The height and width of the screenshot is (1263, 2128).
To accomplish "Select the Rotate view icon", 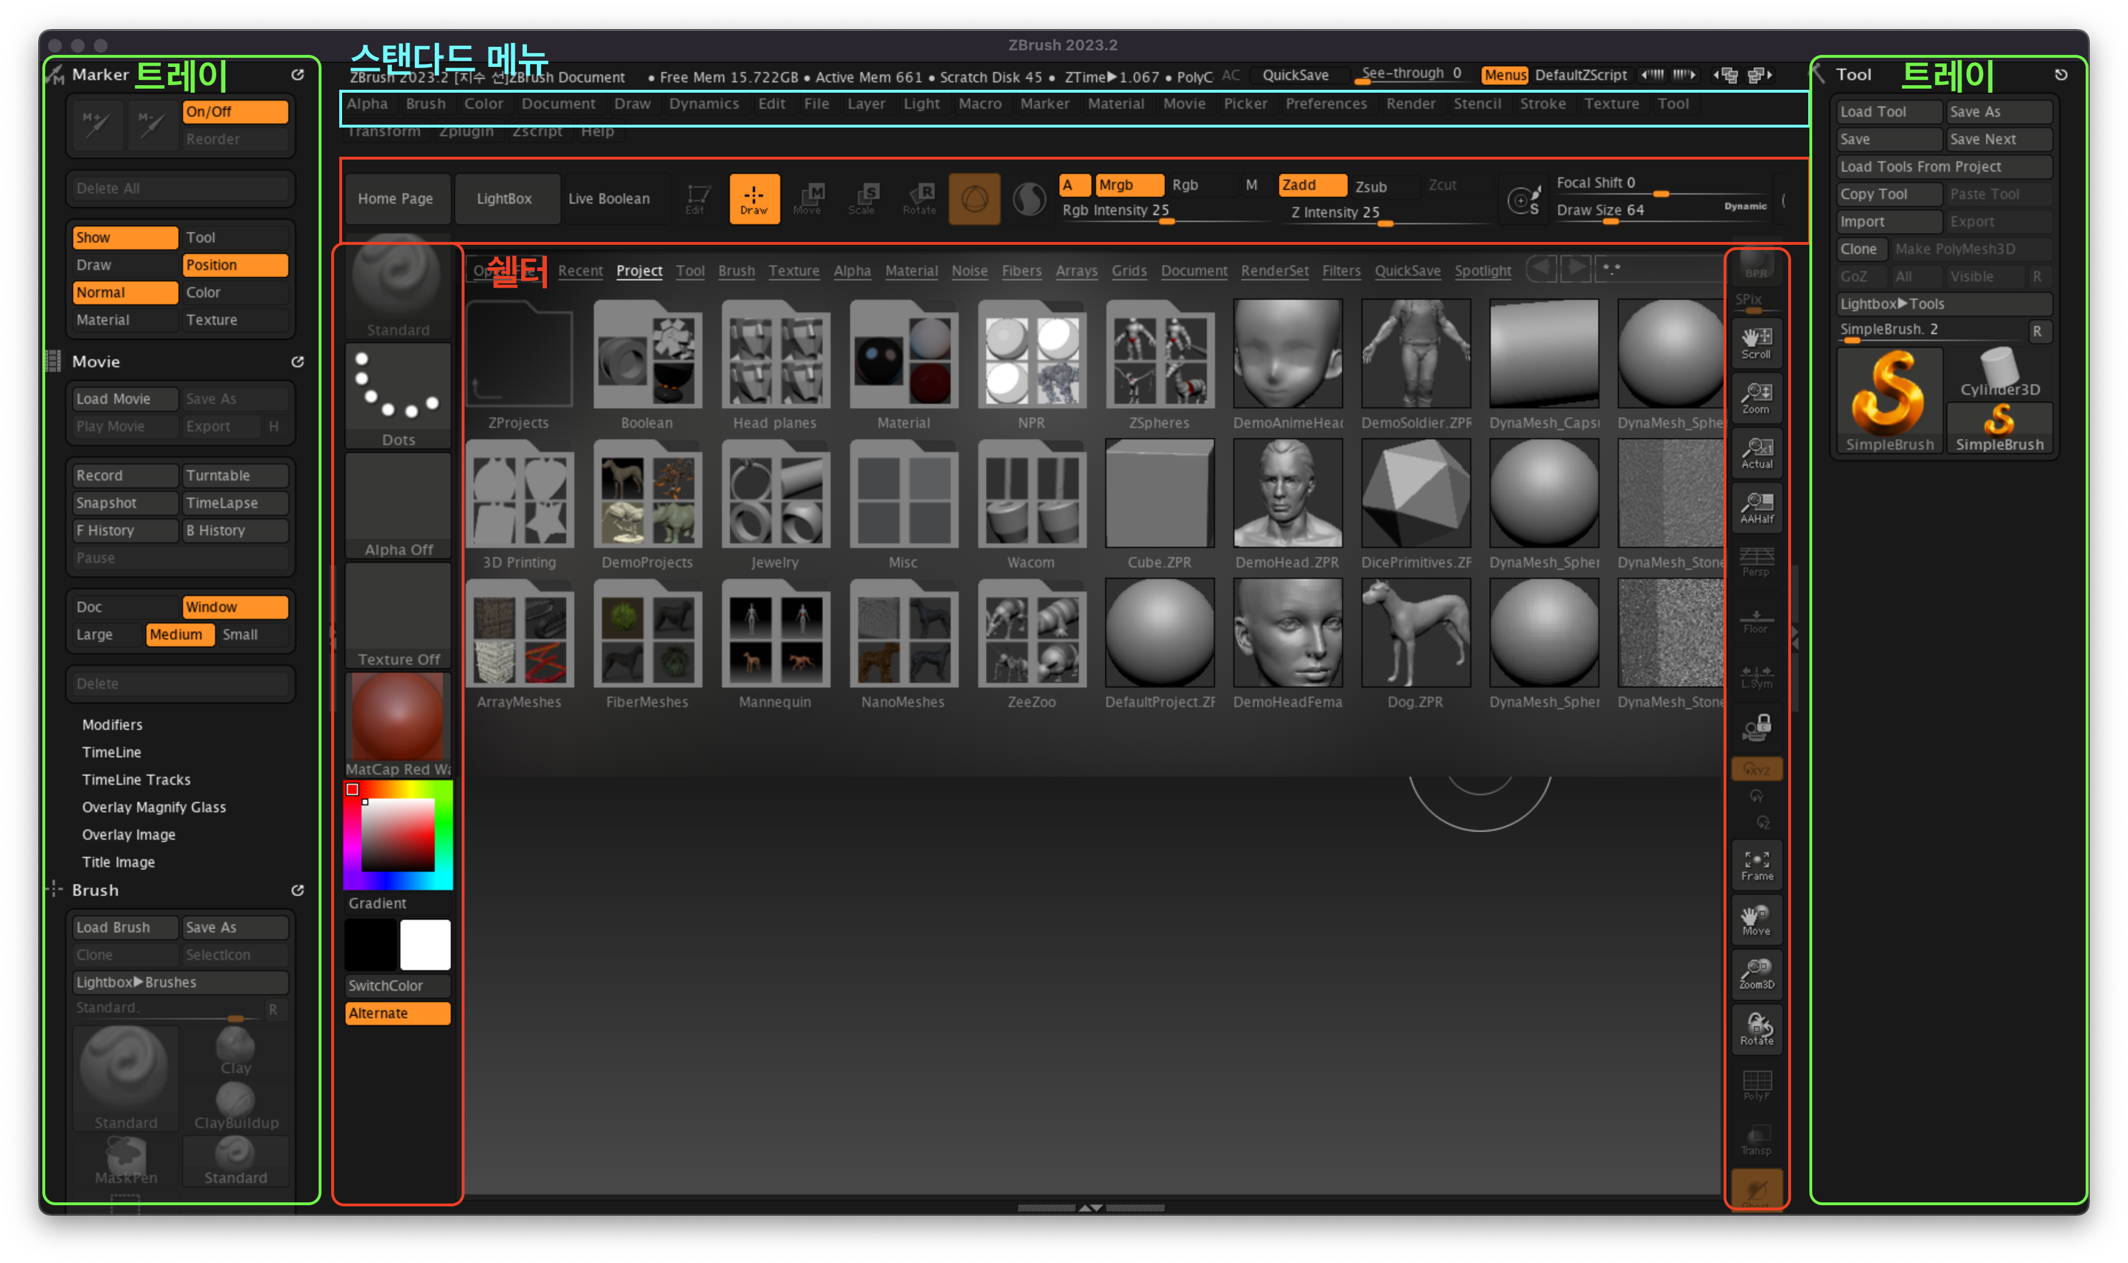I will coord(1756,1029).
